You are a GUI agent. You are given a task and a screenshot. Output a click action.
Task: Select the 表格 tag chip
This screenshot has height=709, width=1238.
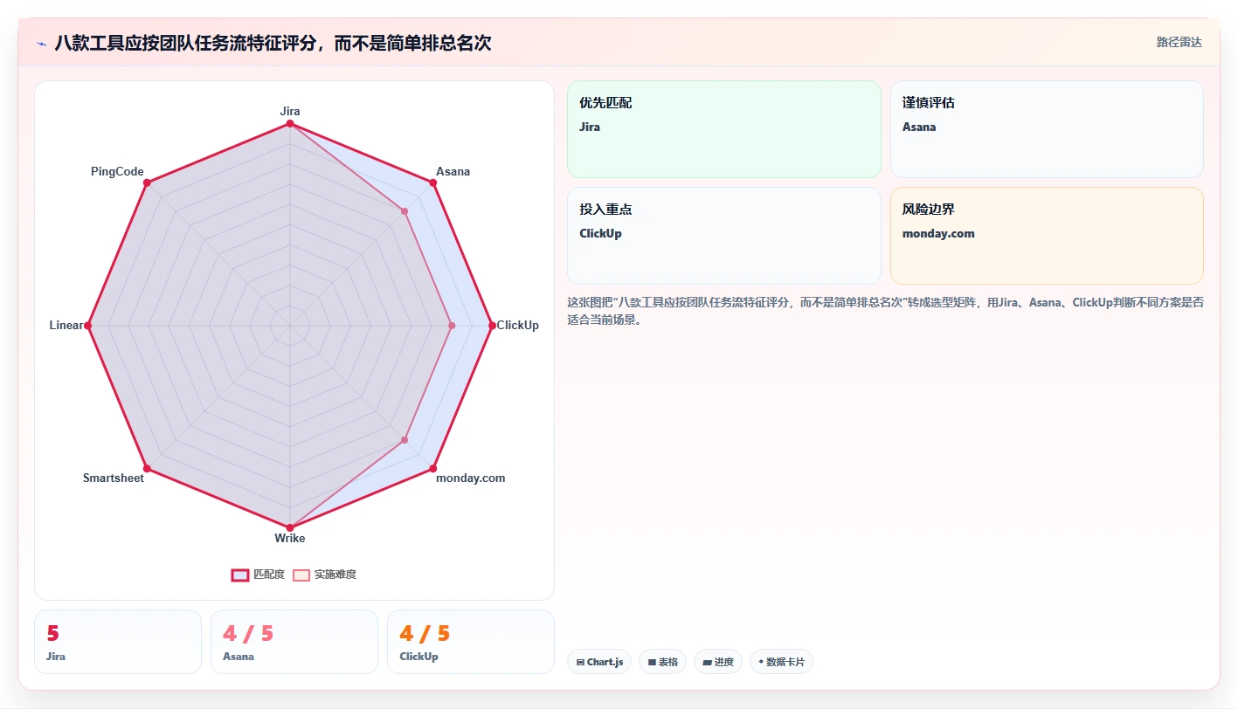(x=663, y=662)
